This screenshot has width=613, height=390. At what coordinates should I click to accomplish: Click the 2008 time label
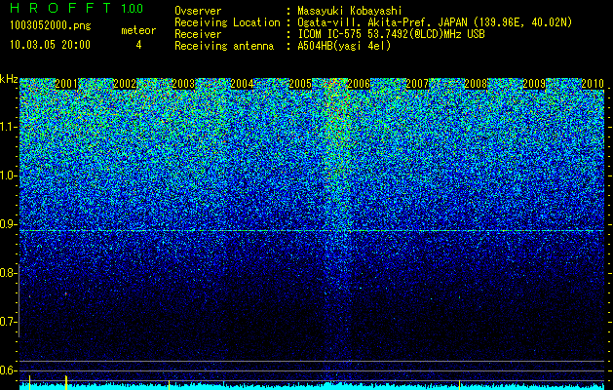click(476, 84)
